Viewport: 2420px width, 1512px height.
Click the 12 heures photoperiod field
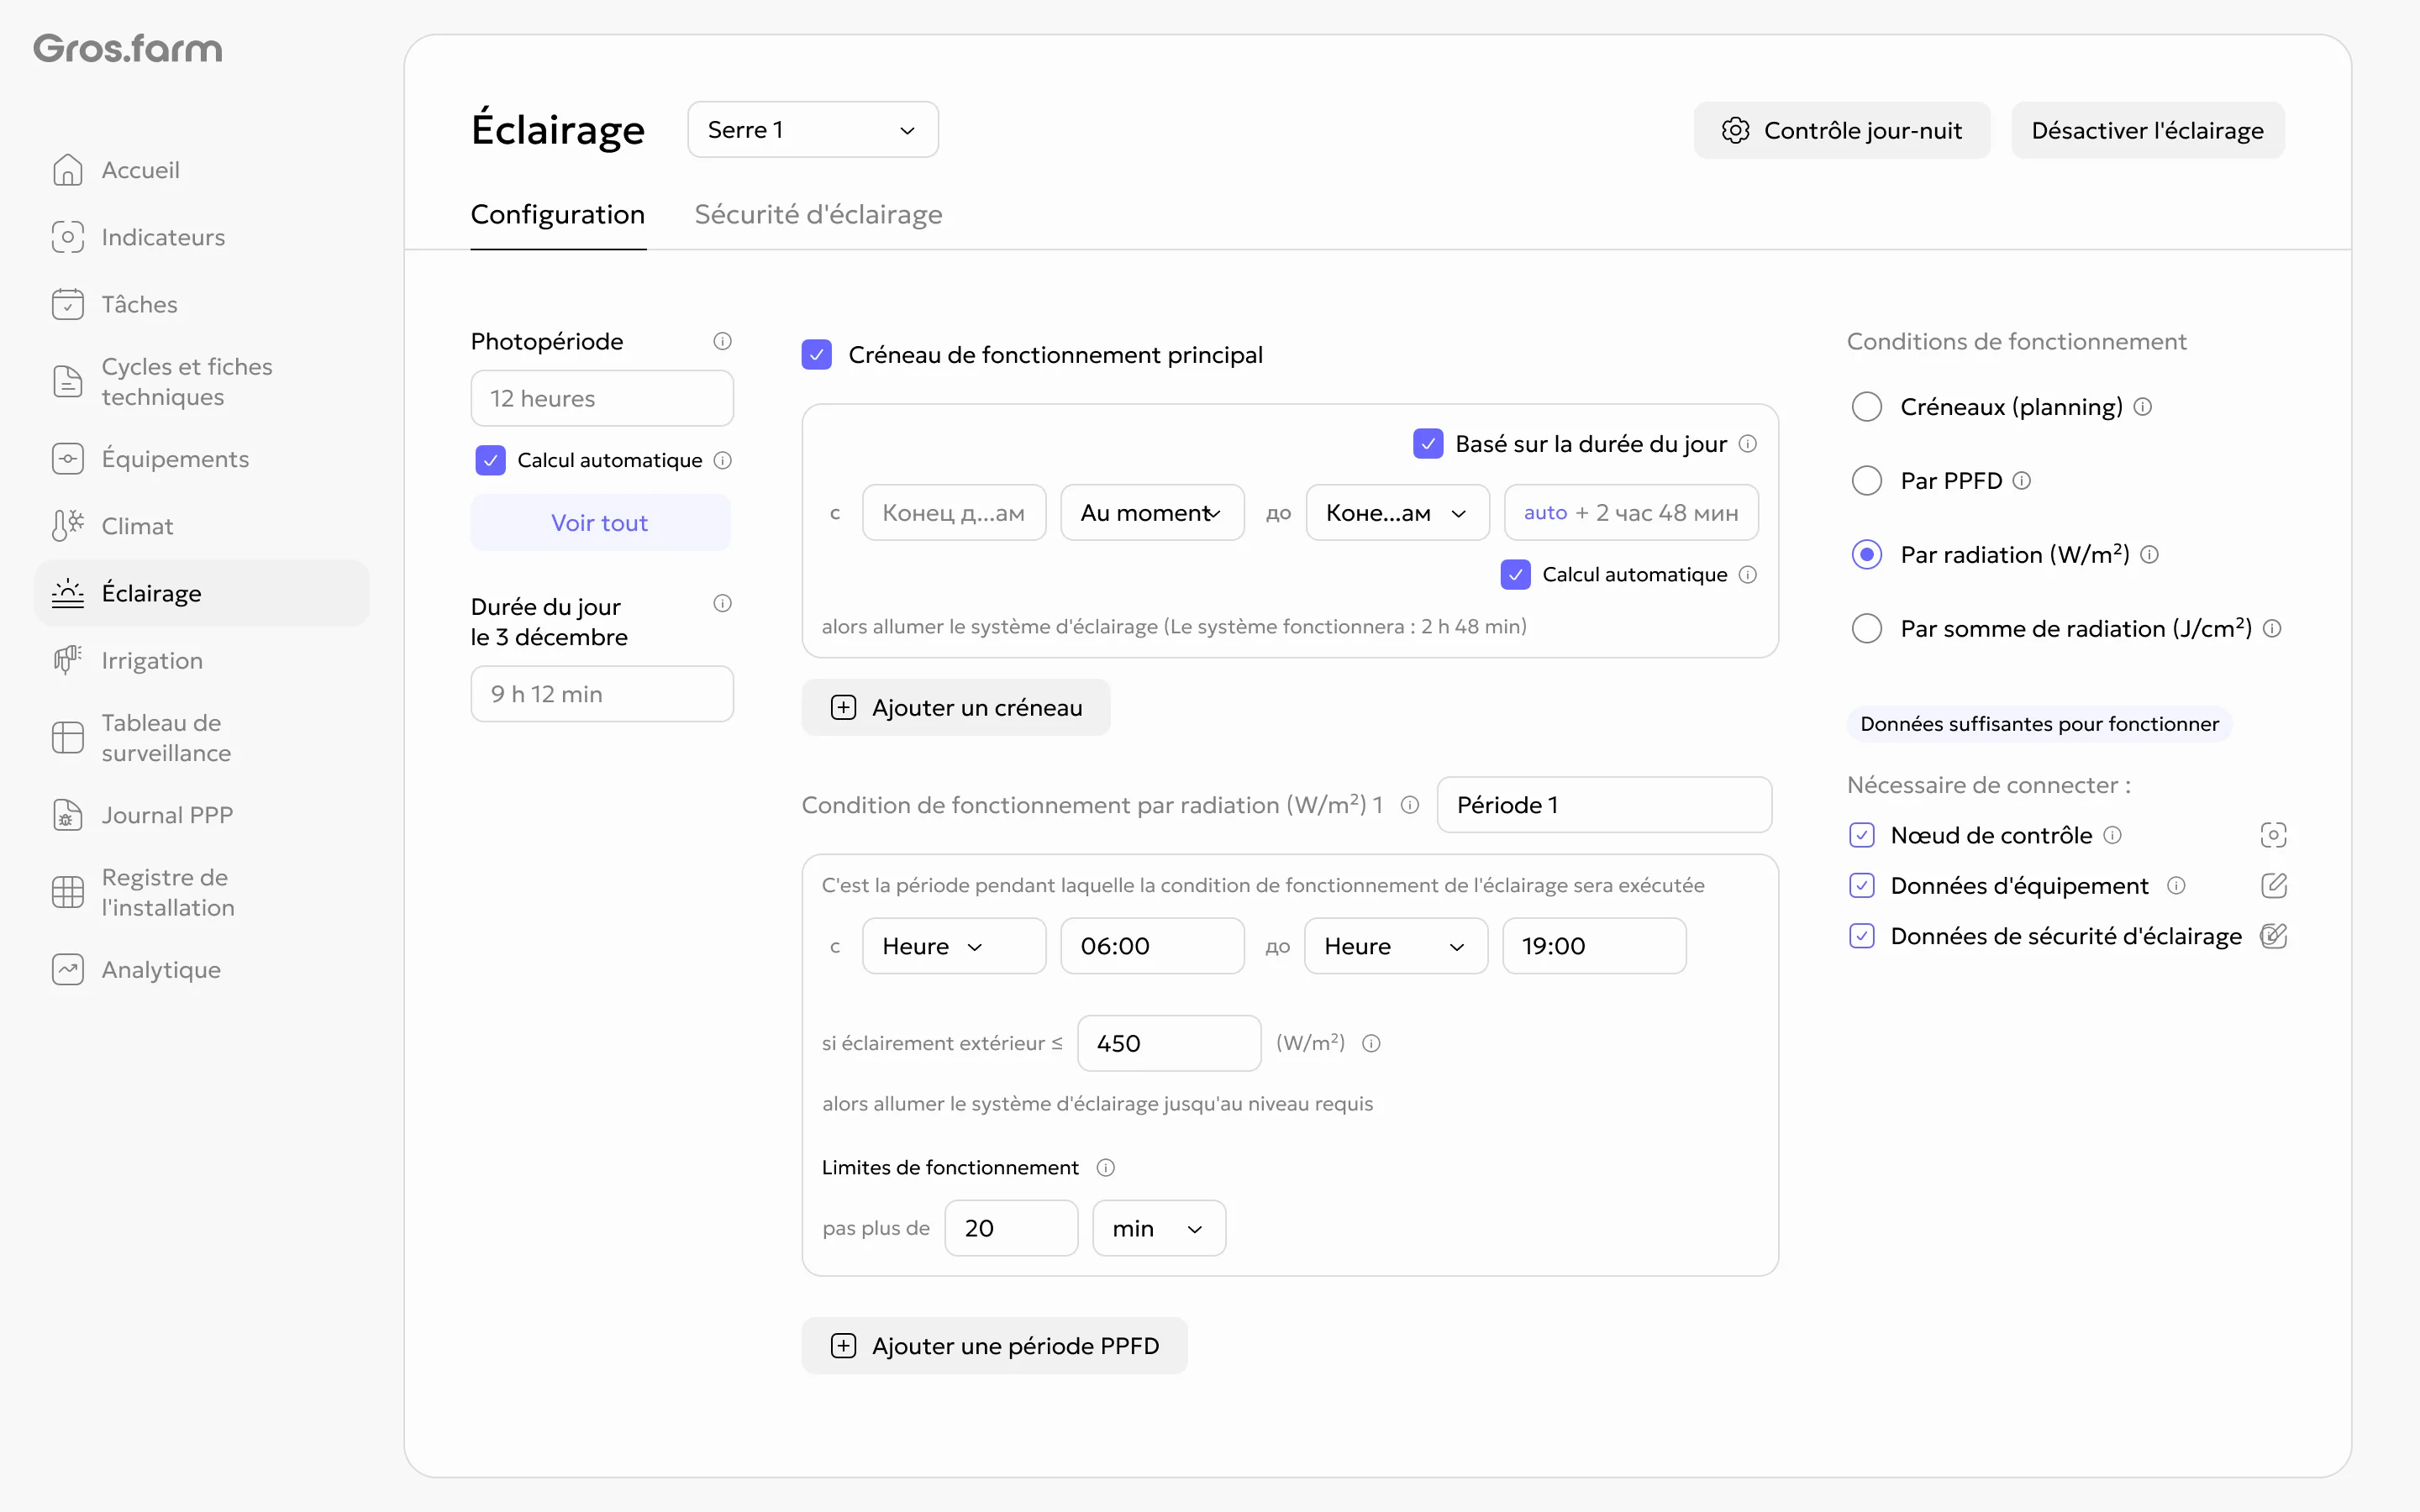click(x=601, y=399)
